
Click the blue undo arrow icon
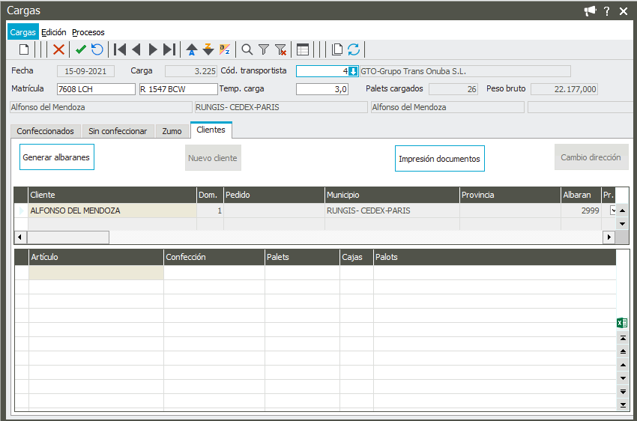point(97,50)
